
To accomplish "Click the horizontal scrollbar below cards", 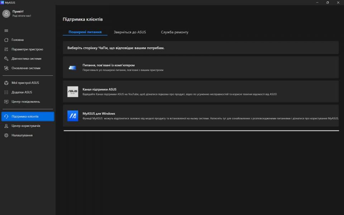I will coord(201,130).
